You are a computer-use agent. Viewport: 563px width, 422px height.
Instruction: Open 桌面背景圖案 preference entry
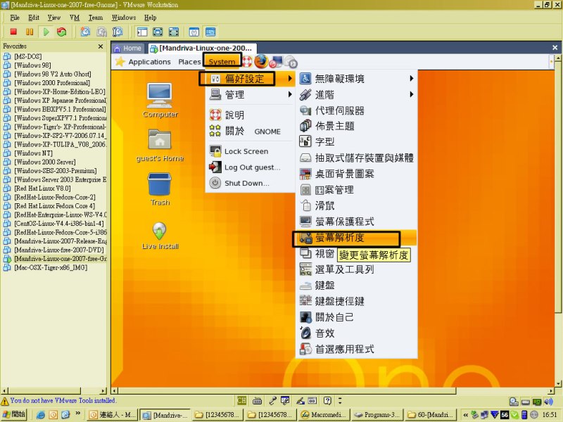pos(356,174)
